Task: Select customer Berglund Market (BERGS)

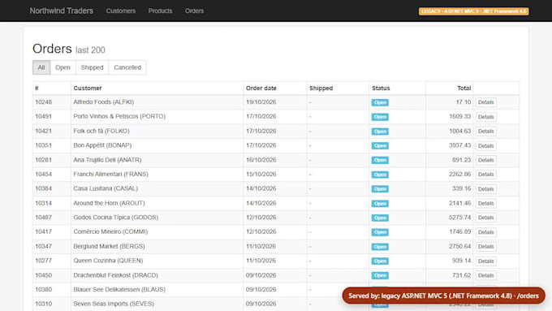Action: pyautogui.click(x=109, y=246)
